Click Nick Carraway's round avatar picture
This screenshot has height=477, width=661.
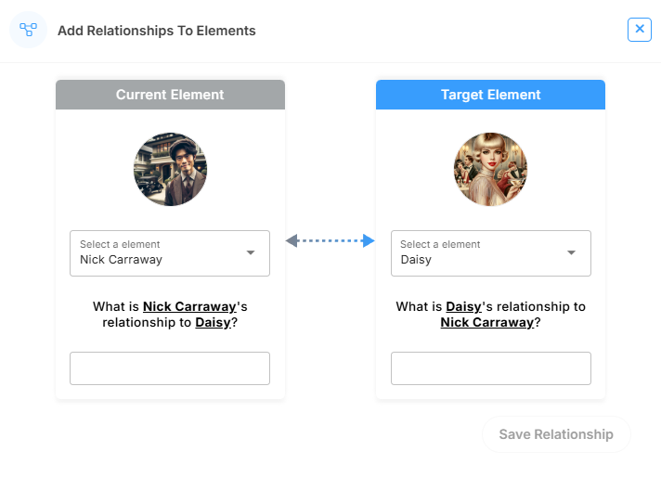coord(170,168)
